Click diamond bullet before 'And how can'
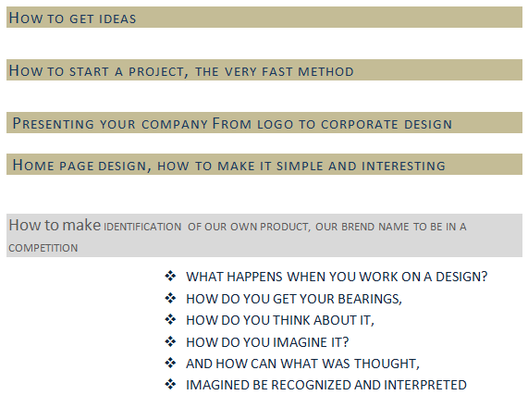 (x=170, y=363)
